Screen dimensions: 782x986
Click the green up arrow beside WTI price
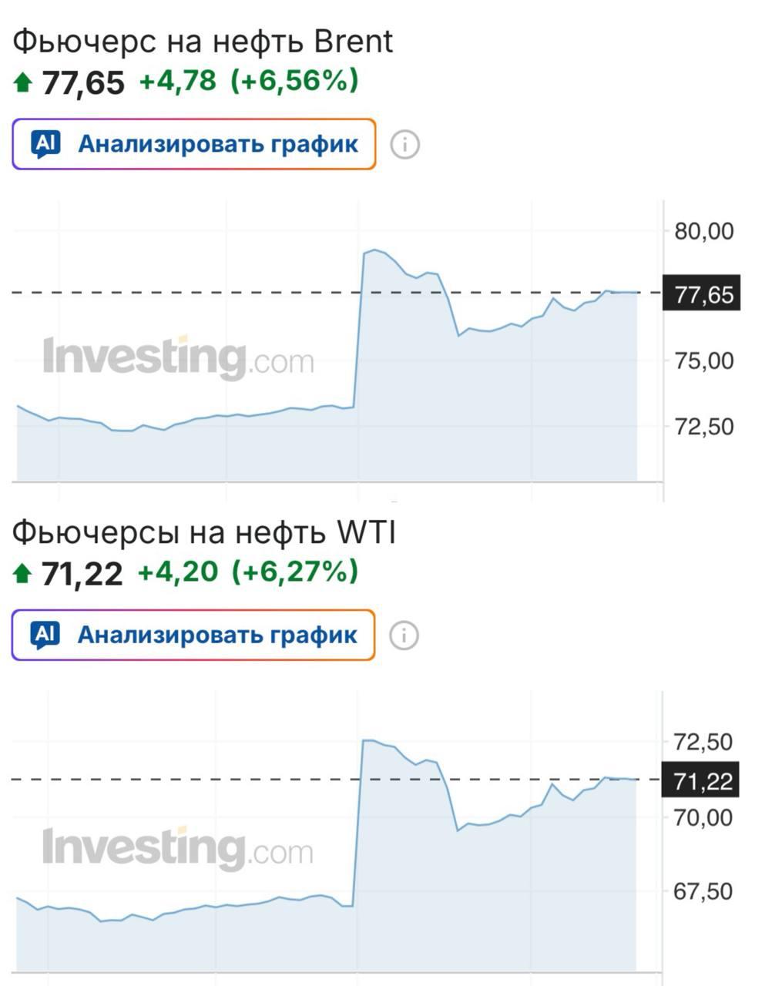pos(21,573)
